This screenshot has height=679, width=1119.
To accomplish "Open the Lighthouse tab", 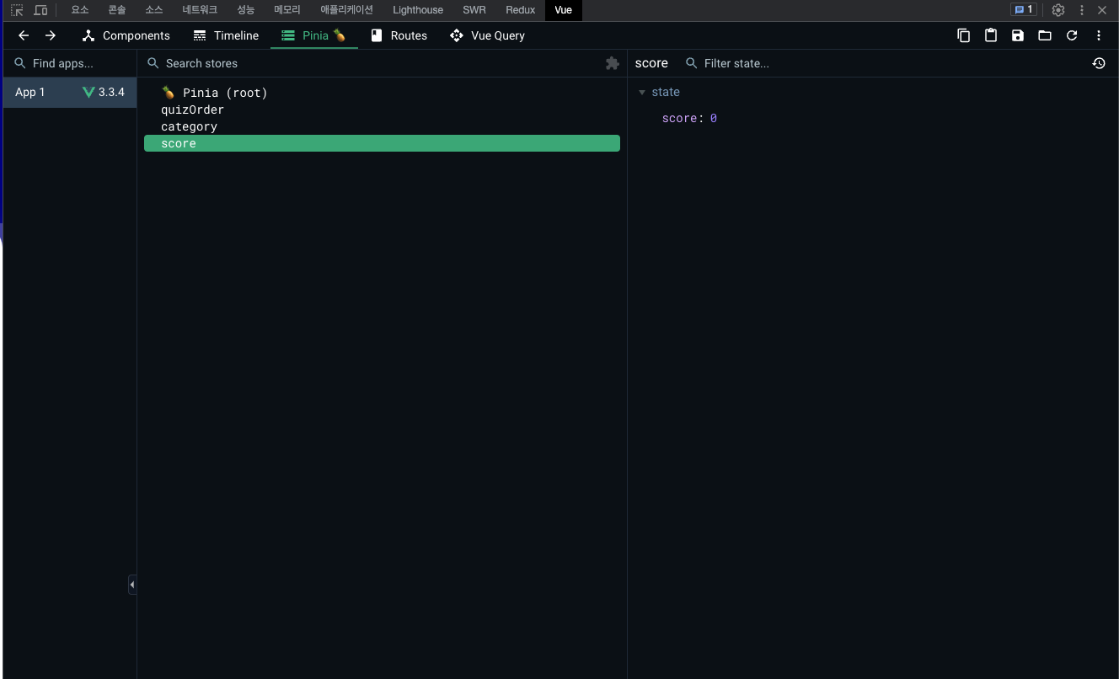I will click(x=418, y=10).
